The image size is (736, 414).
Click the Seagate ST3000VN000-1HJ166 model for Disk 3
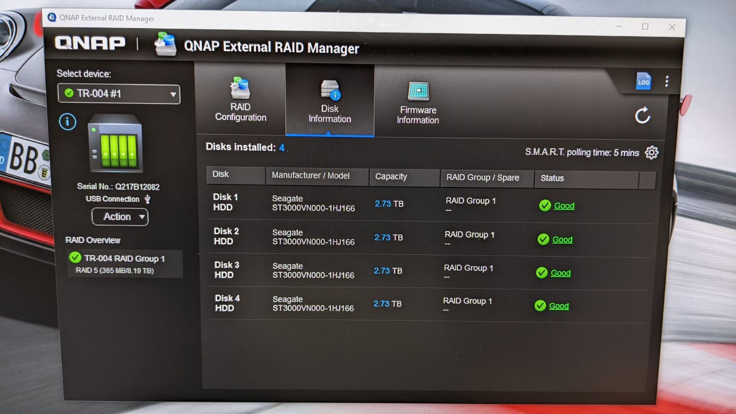pos(313,270)
